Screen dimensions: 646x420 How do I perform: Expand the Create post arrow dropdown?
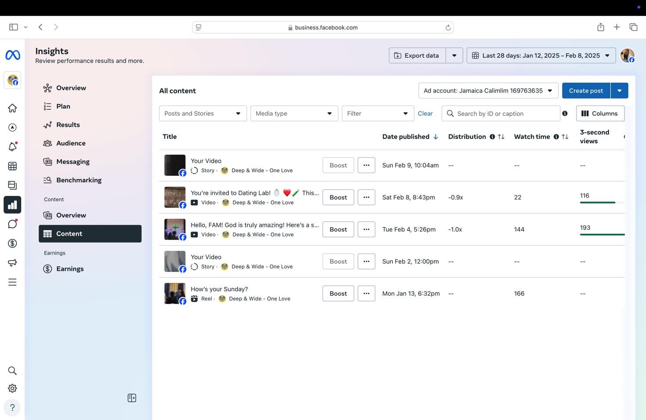619,91
